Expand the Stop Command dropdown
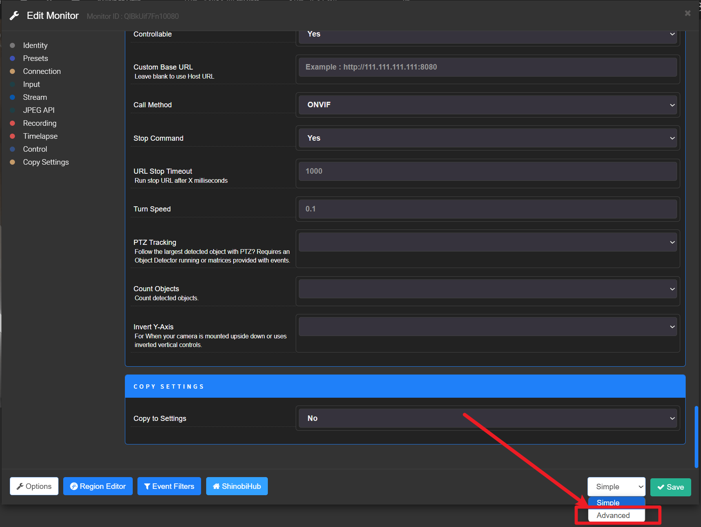Viewport: 701px width, 527px height. (x=488, y=138)
